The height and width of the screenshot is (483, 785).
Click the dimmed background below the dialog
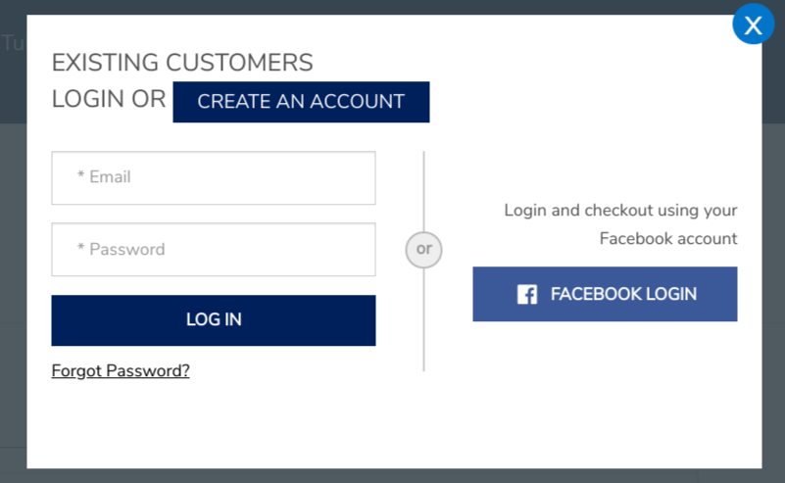(392, 476)
